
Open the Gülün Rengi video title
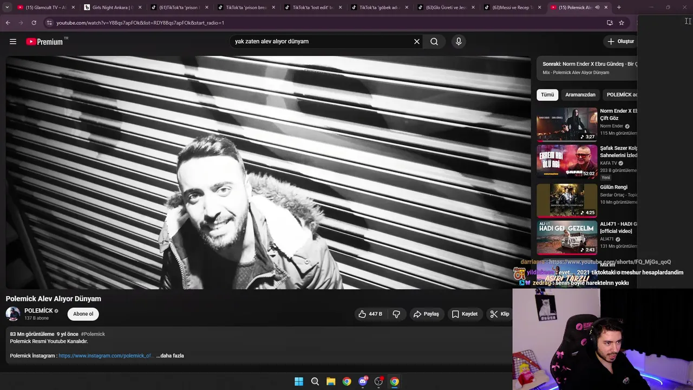coord(613,187)
